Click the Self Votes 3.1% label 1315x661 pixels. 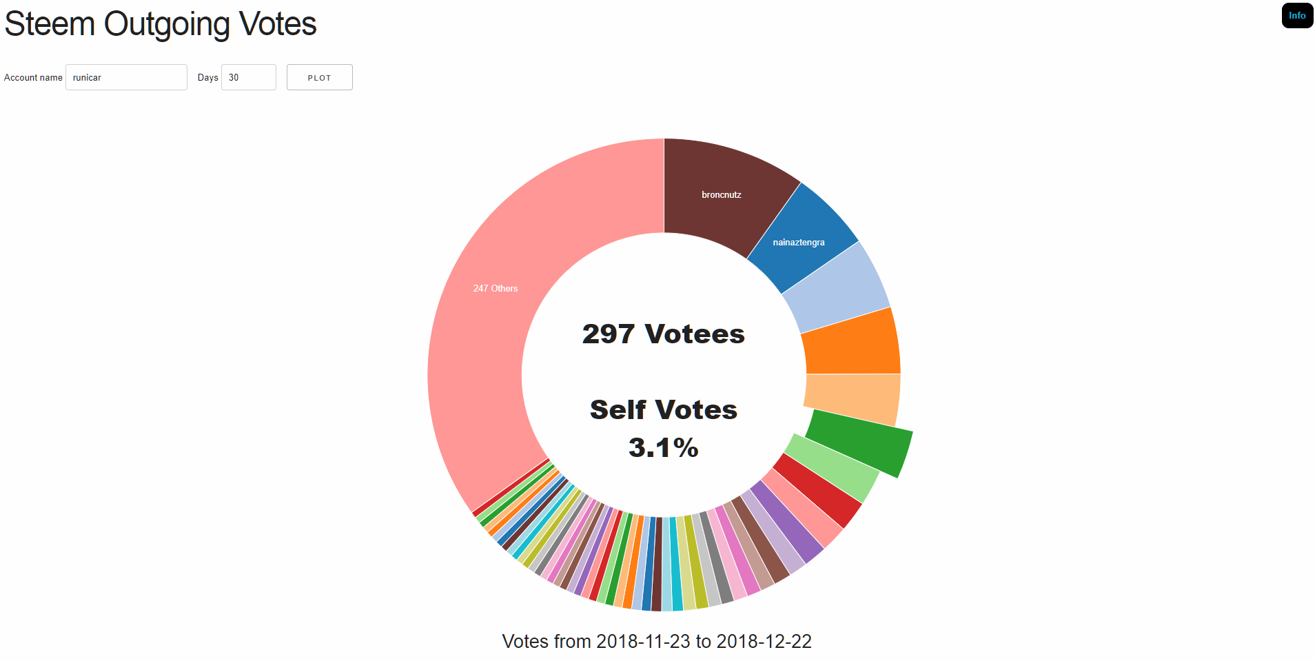[x=664, y=428]
